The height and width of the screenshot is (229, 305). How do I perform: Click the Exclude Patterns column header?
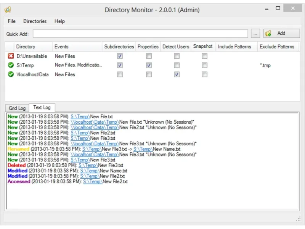(x=278, y=47)
